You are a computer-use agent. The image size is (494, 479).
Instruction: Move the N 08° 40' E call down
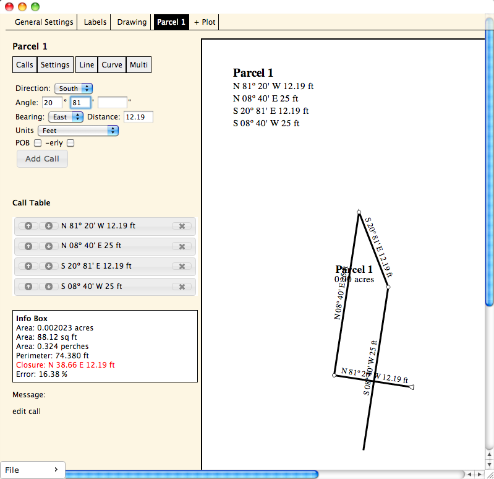pos(49,246)
